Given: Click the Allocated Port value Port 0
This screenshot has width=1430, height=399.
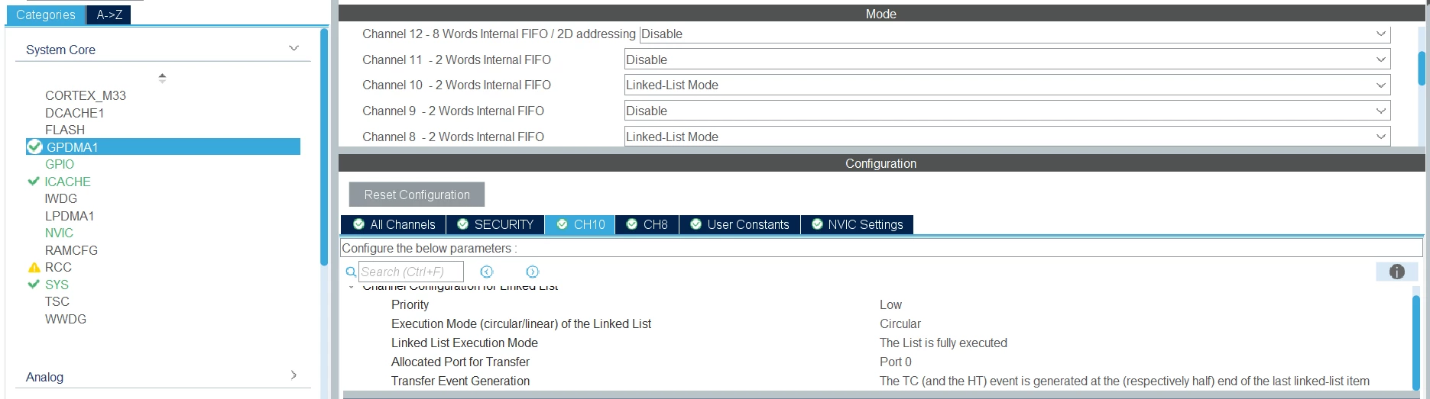Looking at the screenshot, I should pos(896,362).
